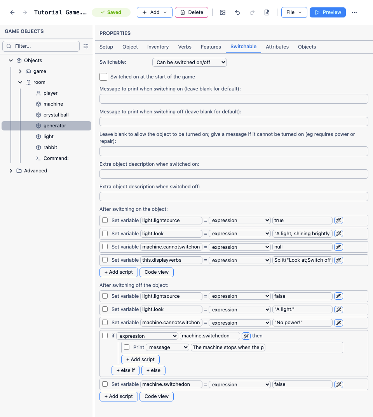This screenshot has width=373, height=417.
Task: Open the code file icon in toolbar
Action: (267, 12)
